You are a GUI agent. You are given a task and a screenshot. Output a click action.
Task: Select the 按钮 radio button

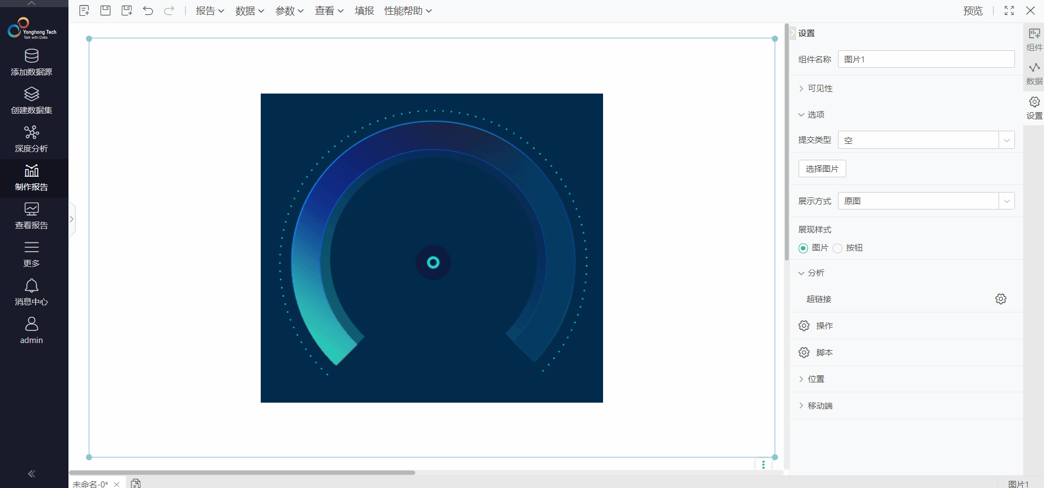point(838,248)
